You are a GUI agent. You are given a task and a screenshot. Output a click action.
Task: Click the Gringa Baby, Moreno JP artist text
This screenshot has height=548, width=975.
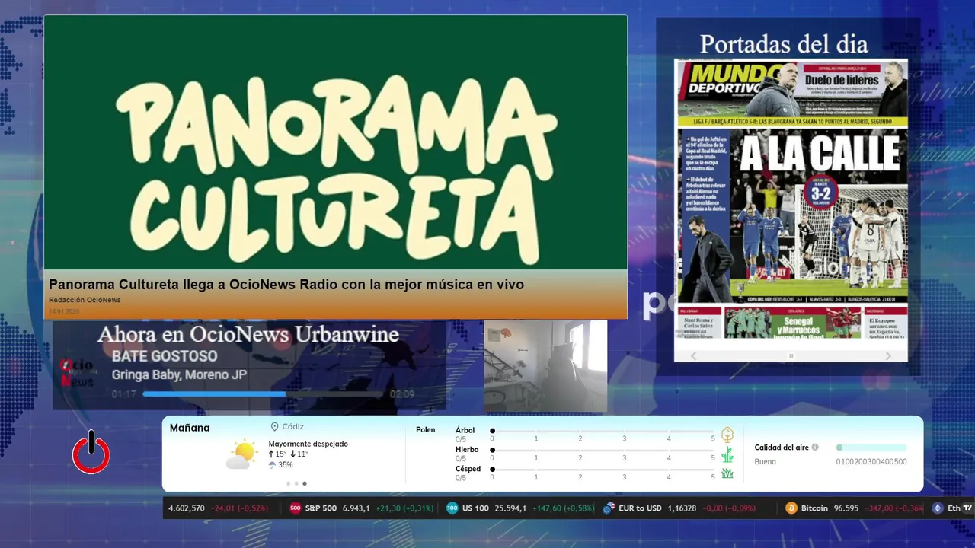[x=179, y=374]
